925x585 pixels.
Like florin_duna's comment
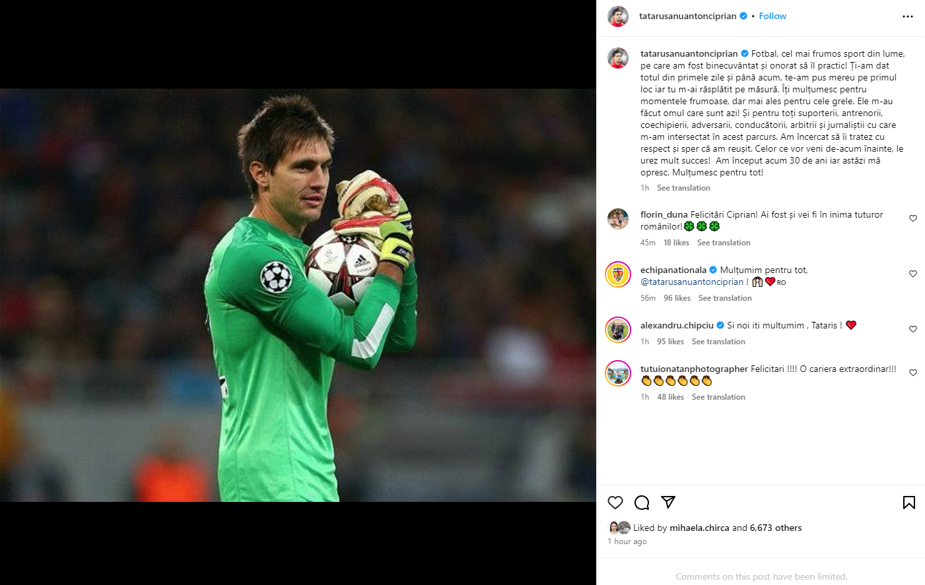[x=913, y=218]
